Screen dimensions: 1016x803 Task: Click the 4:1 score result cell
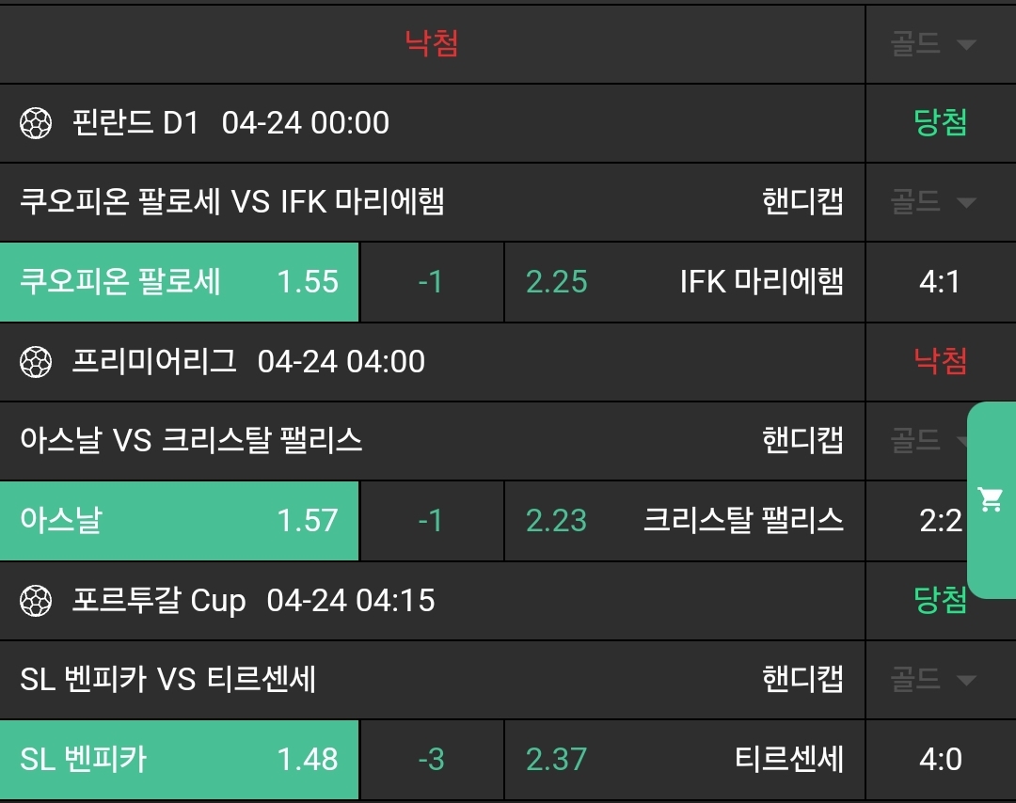940,282
